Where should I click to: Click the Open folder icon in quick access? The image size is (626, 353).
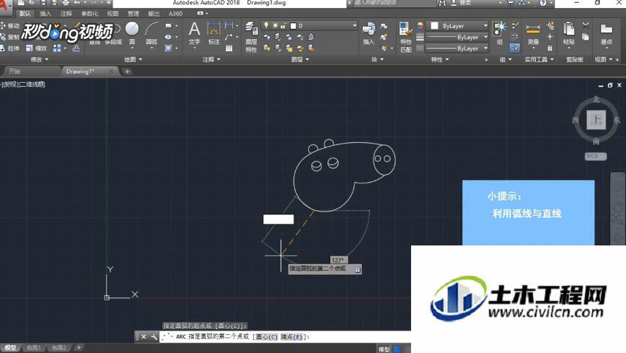[32, 3]
